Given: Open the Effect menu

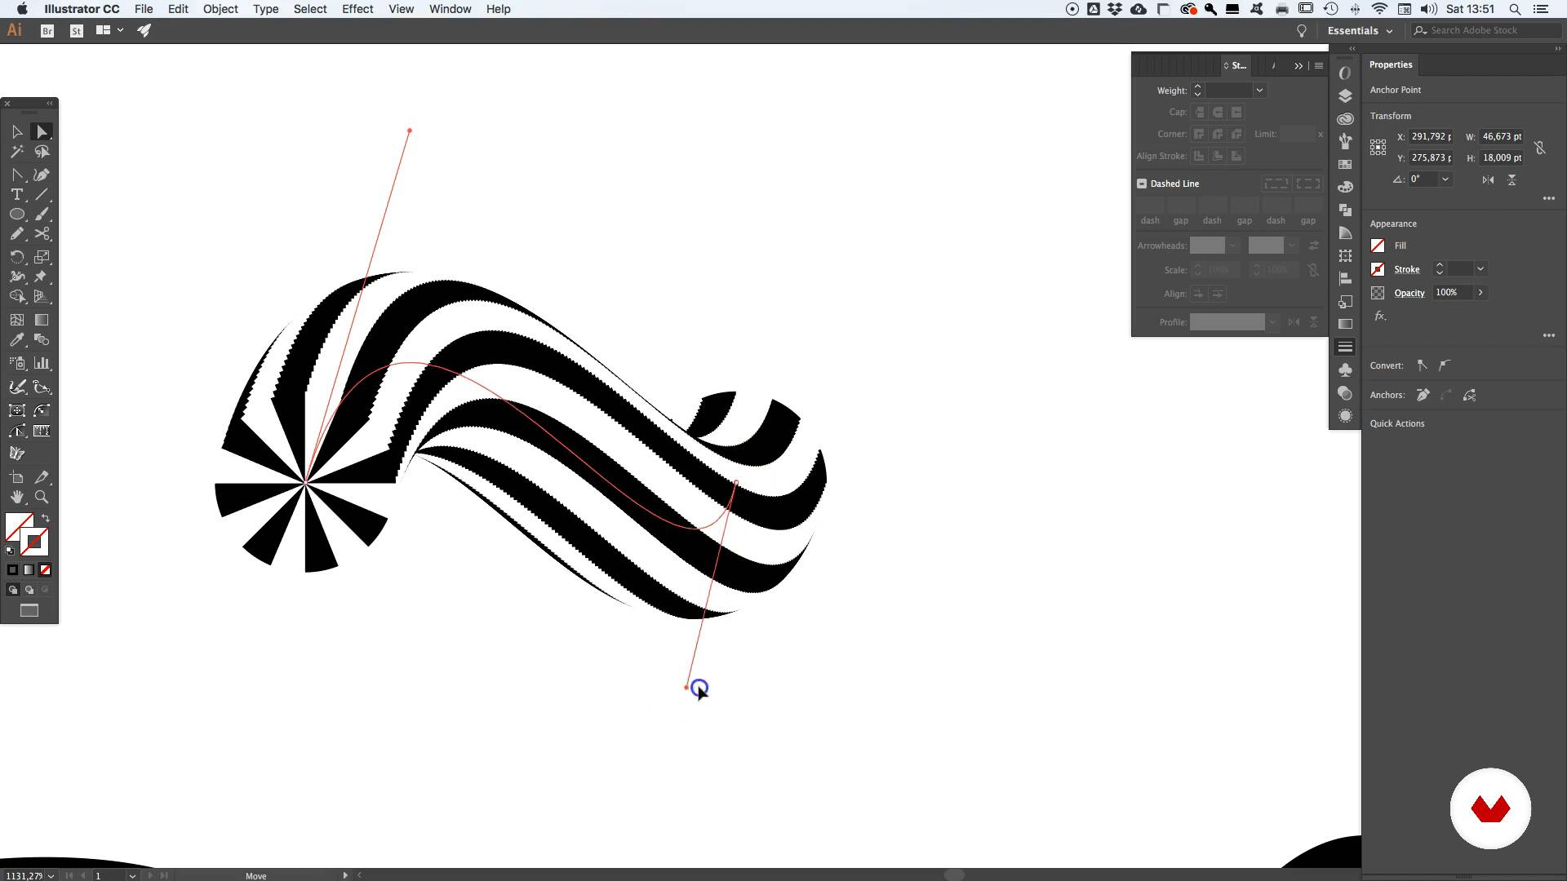Looking at the screenshot, I should (x=357, y=9).
